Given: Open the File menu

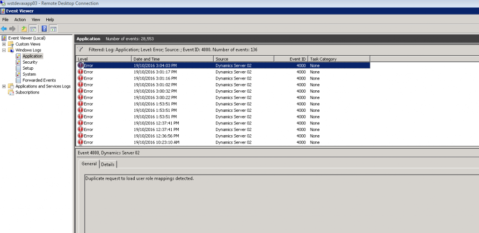Looking at the screenshot, I should click(x=5, y=20).
